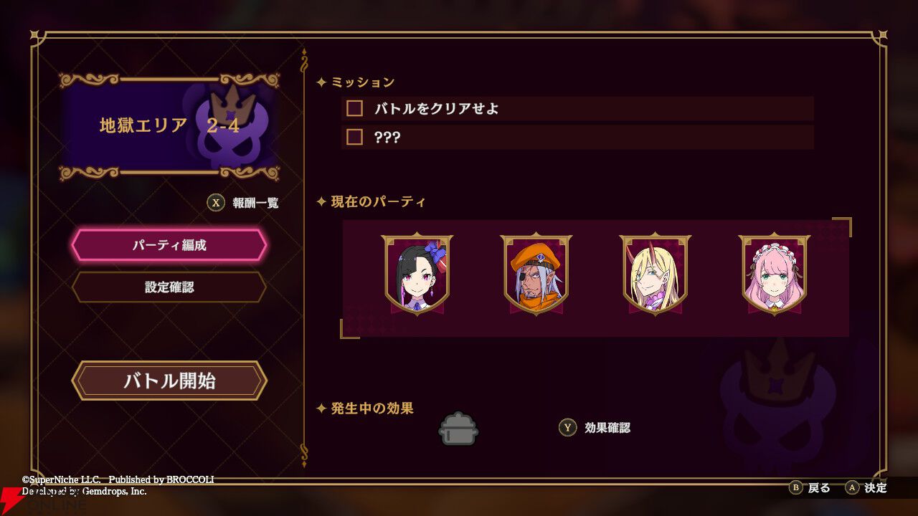Screen dimensions: 918x516
Task: Select the orange-hat eyepatch character portrait
Action: [536, 274]
